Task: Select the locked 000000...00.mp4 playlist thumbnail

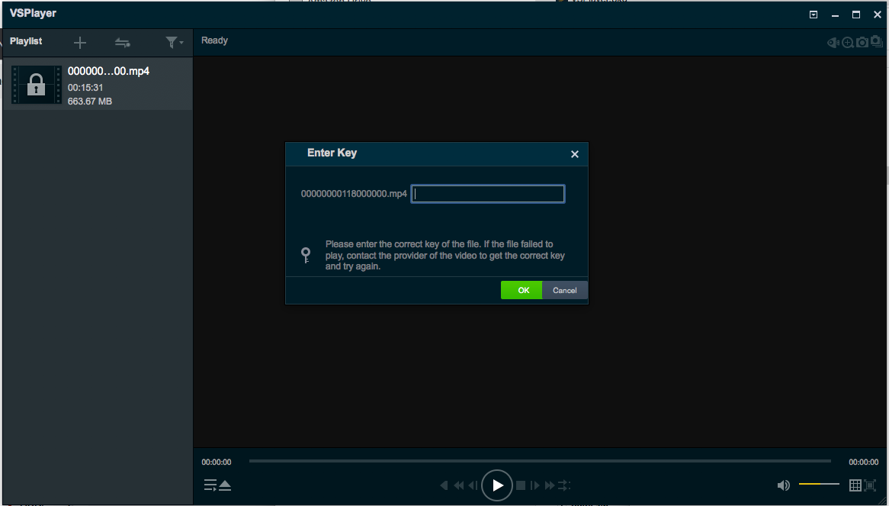Action: tap(36, 84)
